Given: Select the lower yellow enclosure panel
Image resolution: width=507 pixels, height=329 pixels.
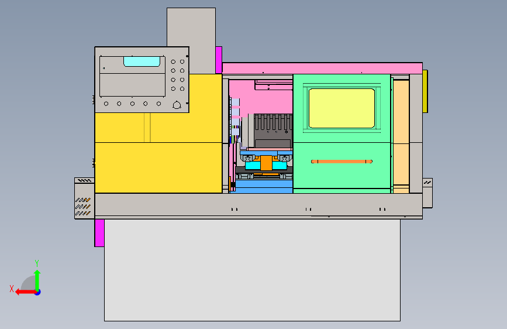Looking at the screenshot, I should click(x=158, y=168).
